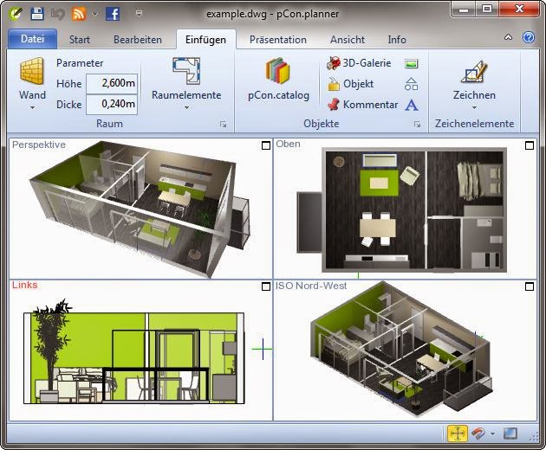
Task: Expand the dropdown next to the RSS icon
Action: 94,14
